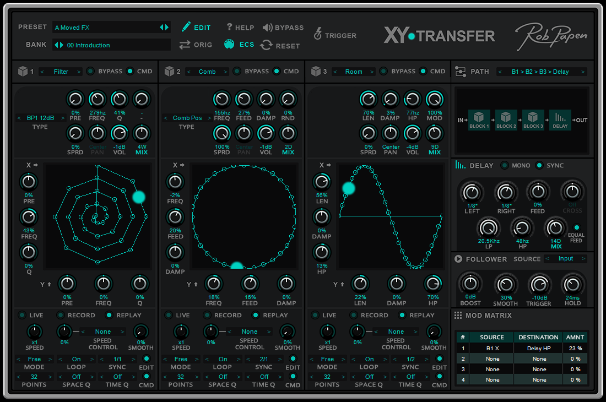
Task: Click the ECS icon
Action: pyautogui.click(x=229, y=44)
